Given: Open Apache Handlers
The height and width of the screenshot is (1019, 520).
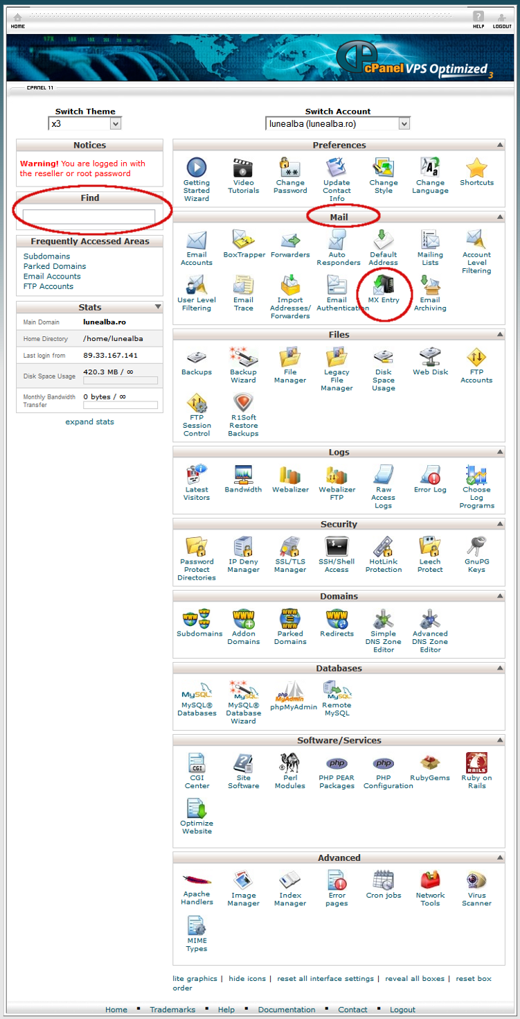Looking at the screenshot, I should click(x=197, y=889).
